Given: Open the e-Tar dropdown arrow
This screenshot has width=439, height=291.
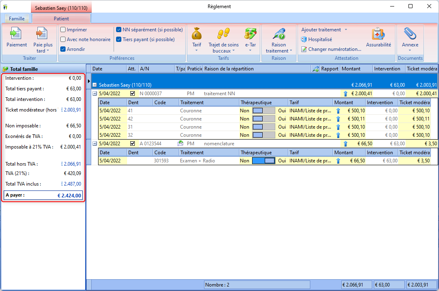Looking at the screenshot, I should click(250, 50).
